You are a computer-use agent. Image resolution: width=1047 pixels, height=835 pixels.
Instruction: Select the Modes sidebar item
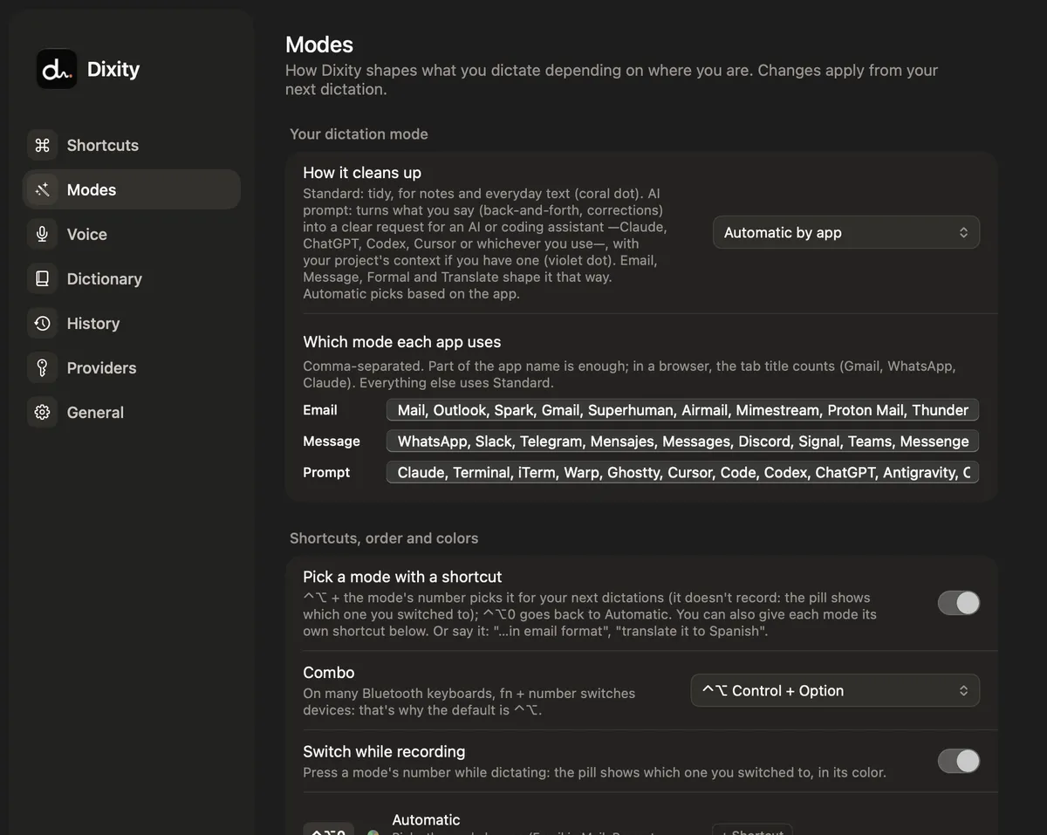point(131,189)
